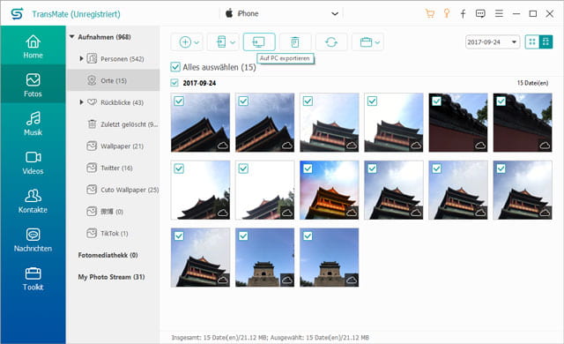
Task: Click the briefcase tools toolbar icon
Action: 366,42
